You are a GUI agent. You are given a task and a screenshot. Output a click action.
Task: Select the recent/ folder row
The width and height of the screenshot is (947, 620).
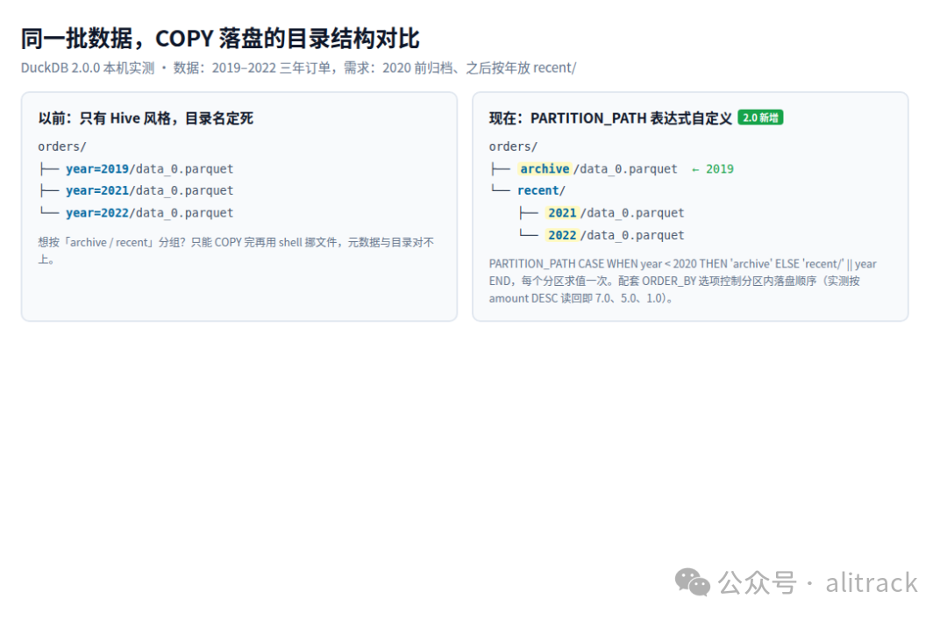[529, 190]
